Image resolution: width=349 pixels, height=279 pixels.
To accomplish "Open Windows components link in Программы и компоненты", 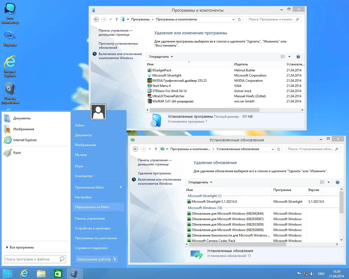I will (x=120, y=56).
